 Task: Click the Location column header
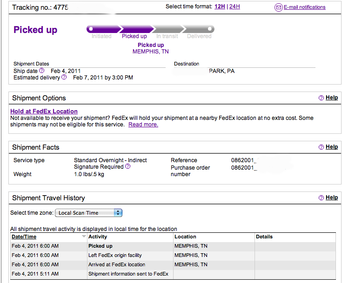pos(185,237)
